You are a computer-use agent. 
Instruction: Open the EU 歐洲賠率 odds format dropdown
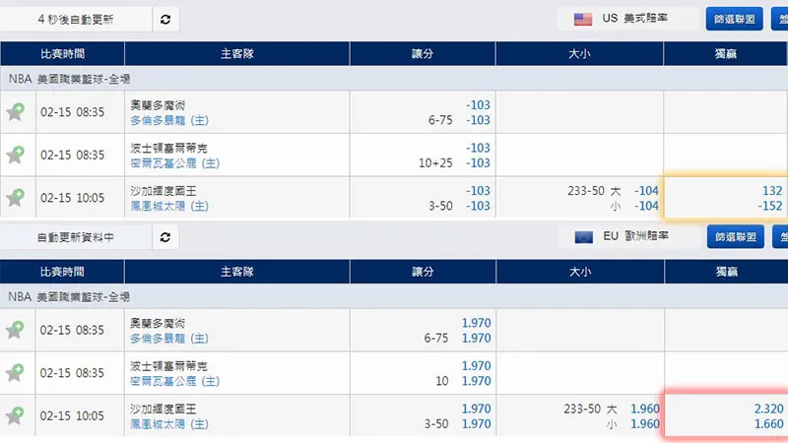pyautogui.click(x=626, y=237)
